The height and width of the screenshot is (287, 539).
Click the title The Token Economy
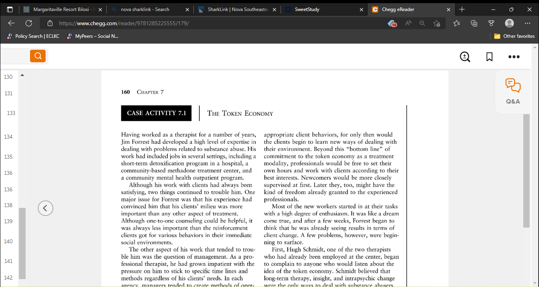point(240,113)
